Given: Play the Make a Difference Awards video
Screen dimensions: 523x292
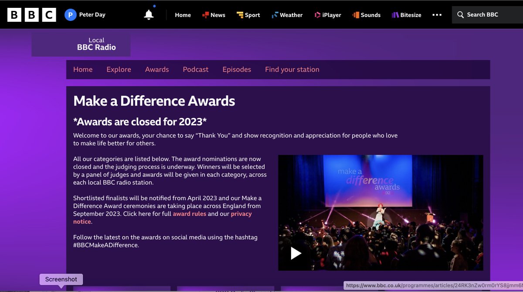Looking at the screenshot, I should [x=296, y=253].
